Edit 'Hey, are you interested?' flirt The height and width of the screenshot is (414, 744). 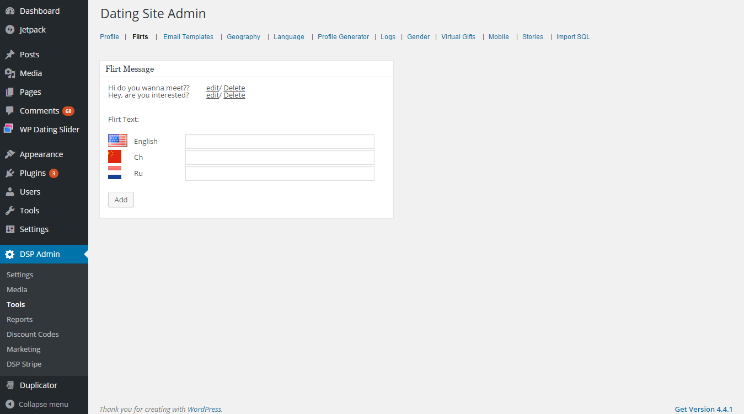[212, 95]
